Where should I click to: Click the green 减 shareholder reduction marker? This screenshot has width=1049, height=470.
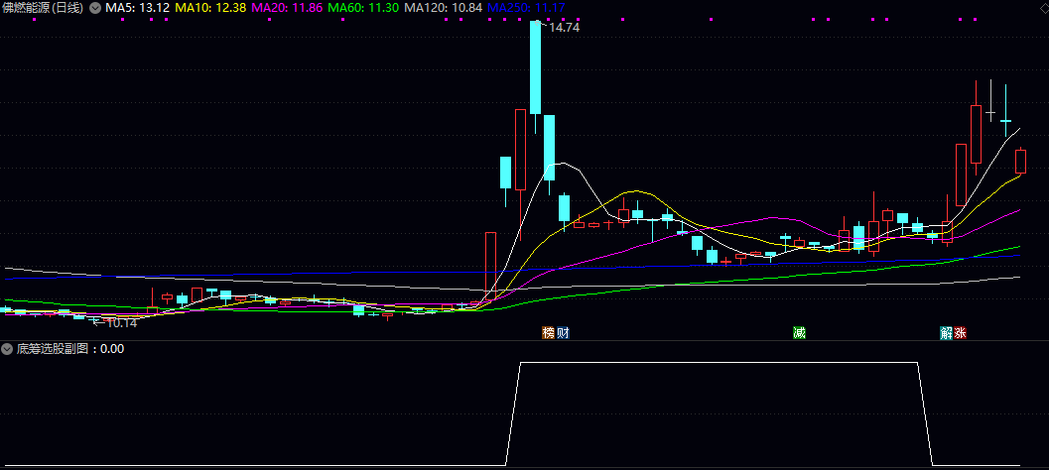(x=799, y=332)
